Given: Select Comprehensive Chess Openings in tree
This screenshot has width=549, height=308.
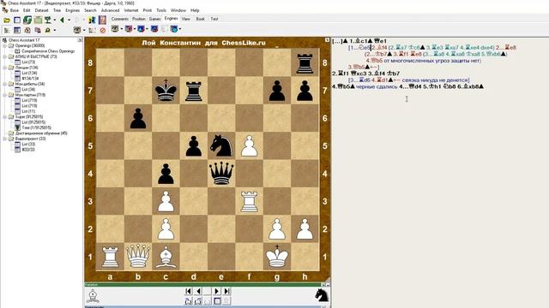Looking at the screenshot, I should click(x=48, y=51).
